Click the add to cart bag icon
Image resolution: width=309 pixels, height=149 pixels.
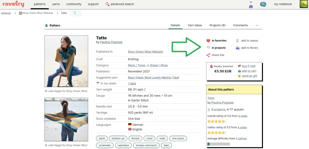point(239,71)
